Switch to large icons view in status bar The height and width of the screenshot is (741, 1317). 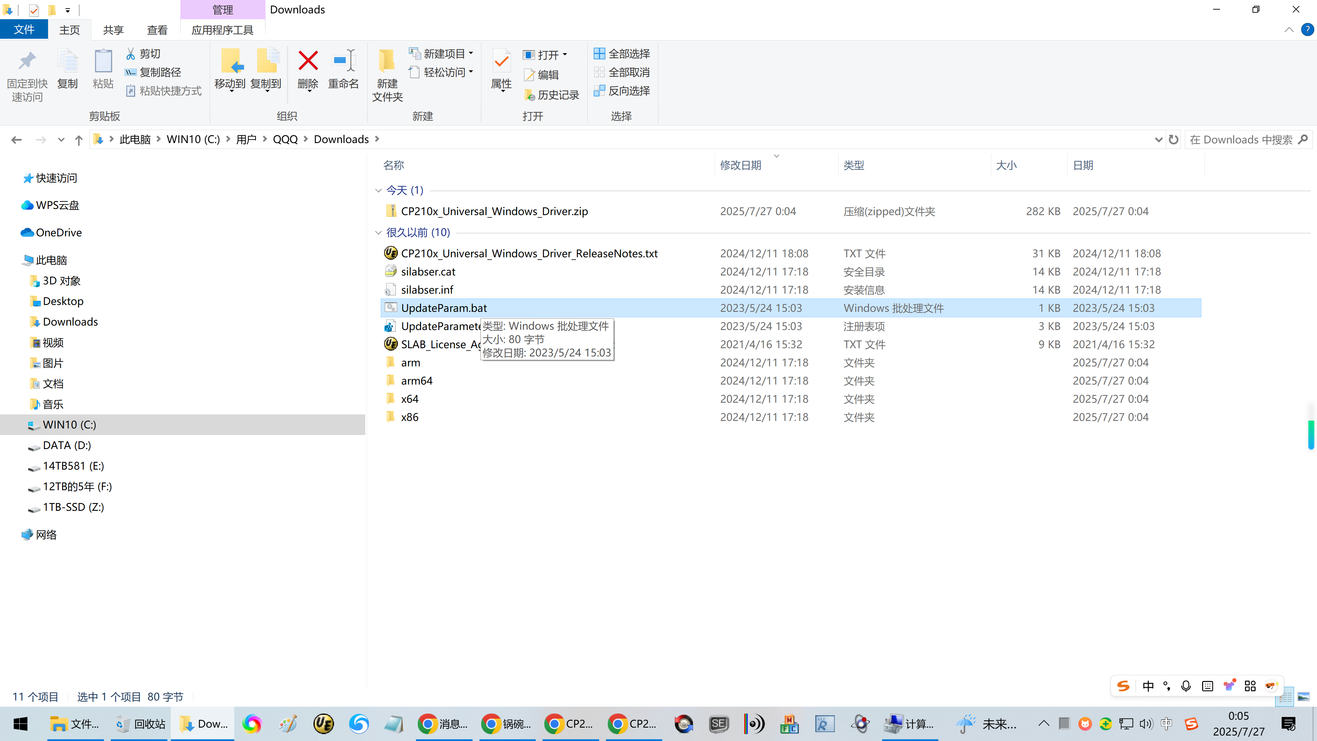pyautogui.click(x=1303, y=696)
